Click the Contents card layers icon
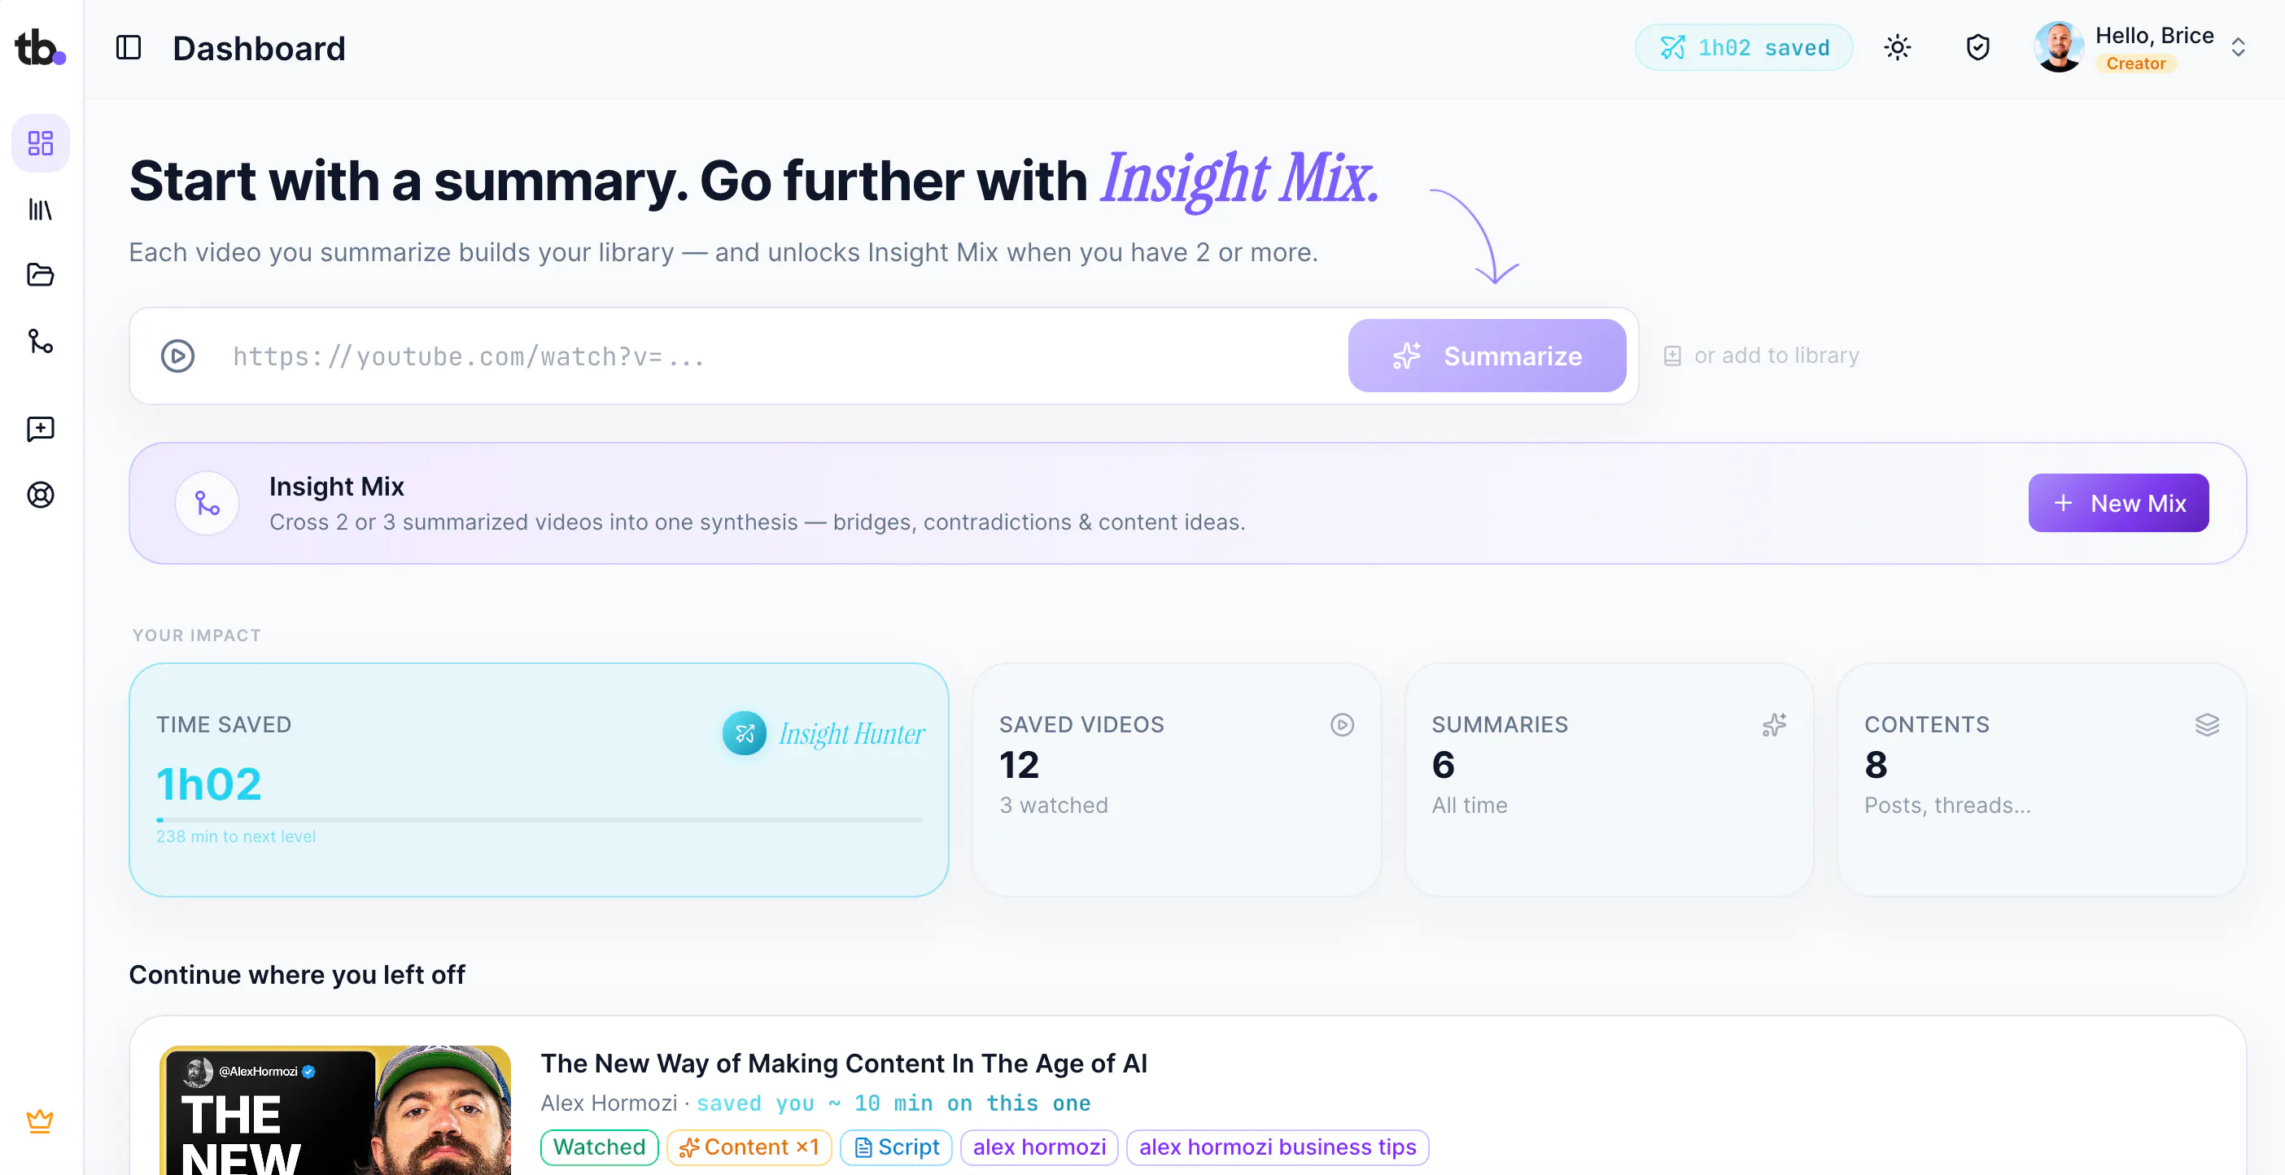This screenshot has height=1175, width=2285. (2207, 724)
